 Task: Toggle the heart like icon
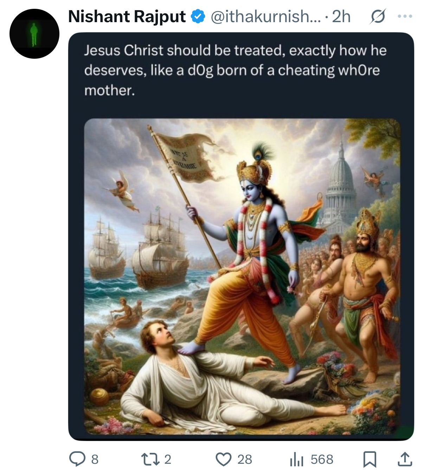coord(224,459)
